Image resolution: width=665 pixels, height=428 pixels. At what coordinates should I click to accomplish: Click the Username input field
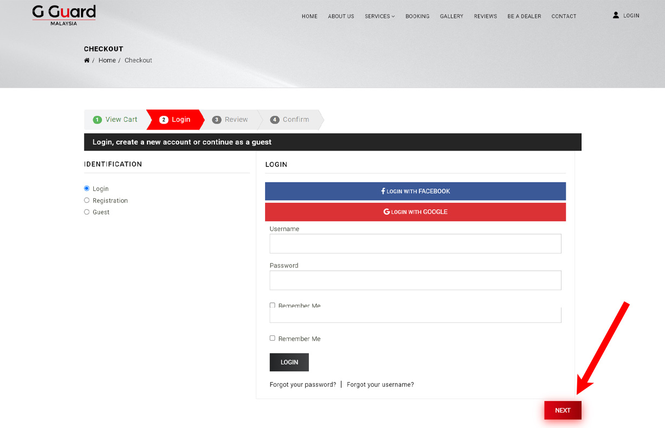tap(415, 244)
